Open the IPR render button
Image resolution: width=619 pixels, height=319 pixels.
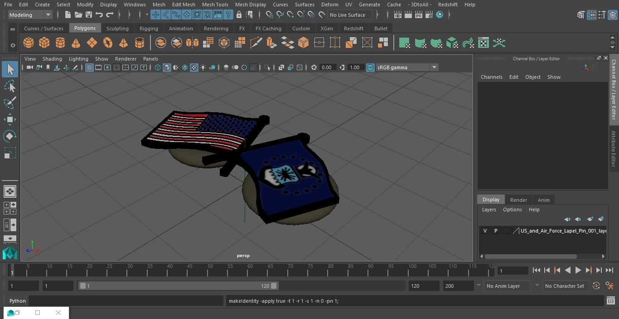[419, 15]
